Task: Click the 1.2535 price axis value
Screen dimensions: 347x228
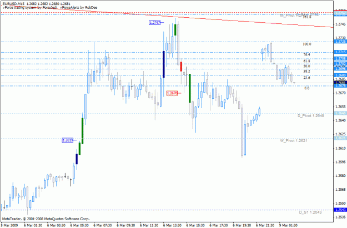Action: click(340, 217)
